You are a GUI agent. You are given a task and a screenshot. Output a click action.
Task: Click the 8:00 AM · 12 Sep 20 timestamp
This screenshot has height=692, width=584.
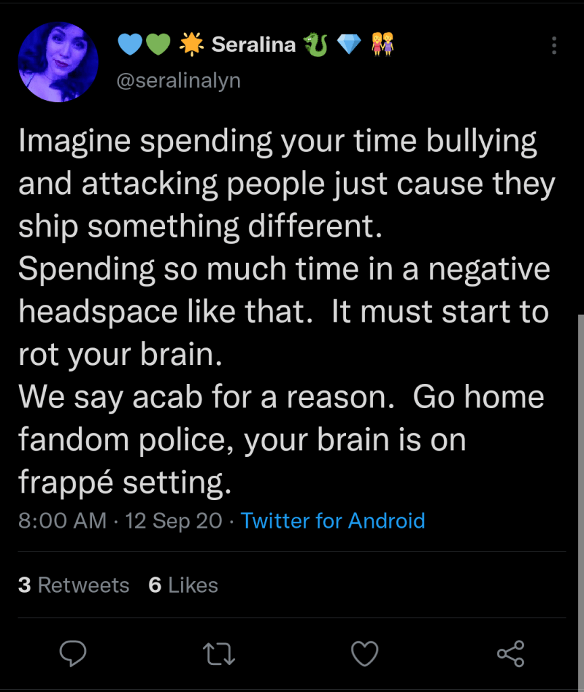pos(121,521)
